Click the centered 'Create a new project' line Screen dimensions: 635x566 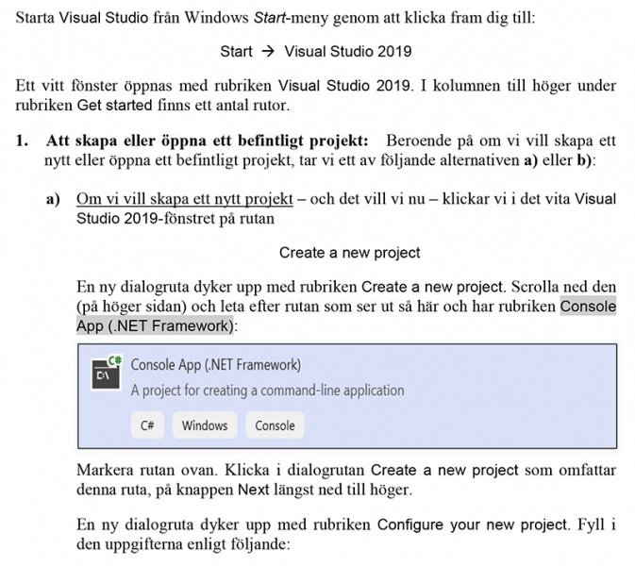click(350, 253)
